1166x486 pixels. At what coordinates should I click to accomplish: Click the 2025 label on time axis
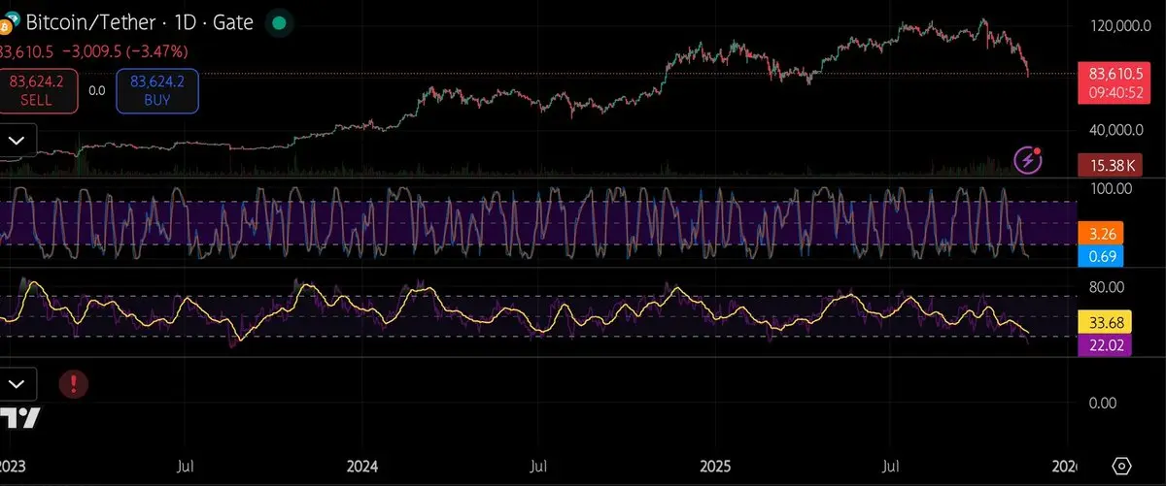click(715, 465)
